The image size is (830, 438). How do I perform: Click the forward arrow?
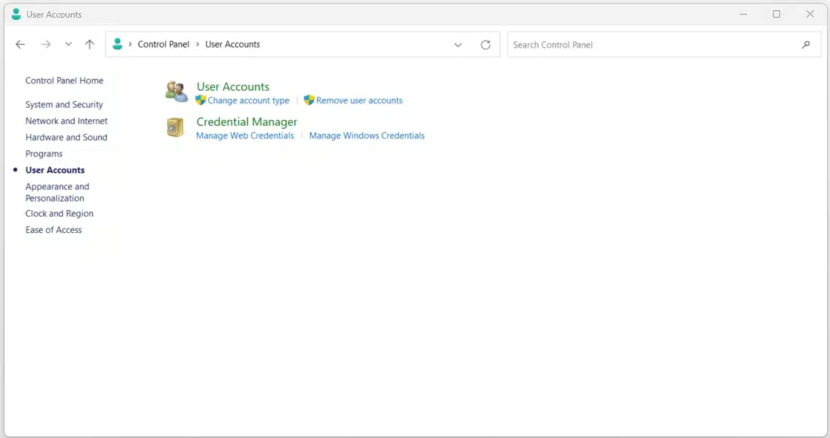point(45,44)
